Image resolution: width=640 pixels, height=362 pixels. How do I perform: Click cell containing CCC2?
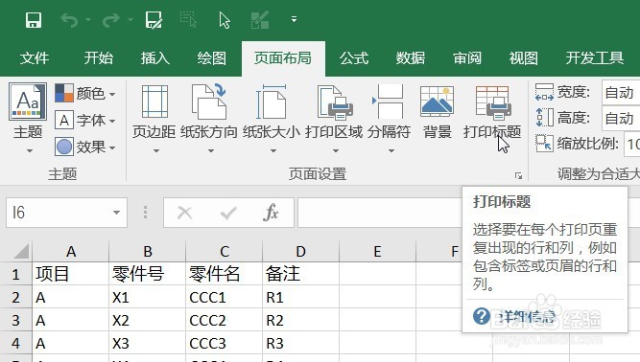tap(225, 320)
